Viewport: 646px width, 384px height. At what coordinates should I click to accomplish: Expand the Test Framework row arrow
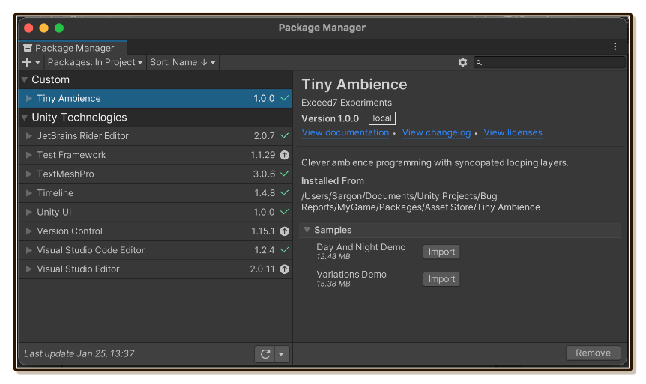pyautogui.click(x=28, y=155)
